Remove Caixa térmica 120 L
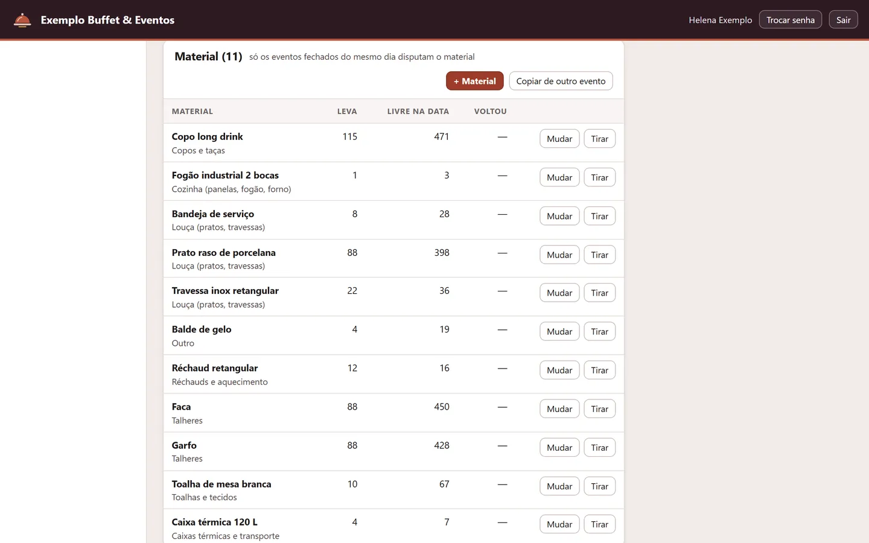 tap(600, 524)
